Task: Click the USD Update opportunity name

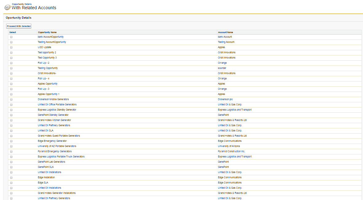Action: click(45, 47)
